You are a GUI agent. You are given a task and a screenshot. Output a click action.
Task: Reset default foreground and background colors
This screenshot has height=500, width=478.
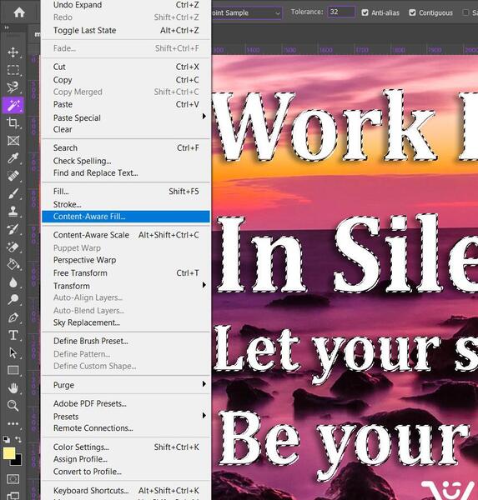pyautogui.click(x=7, y=440)
